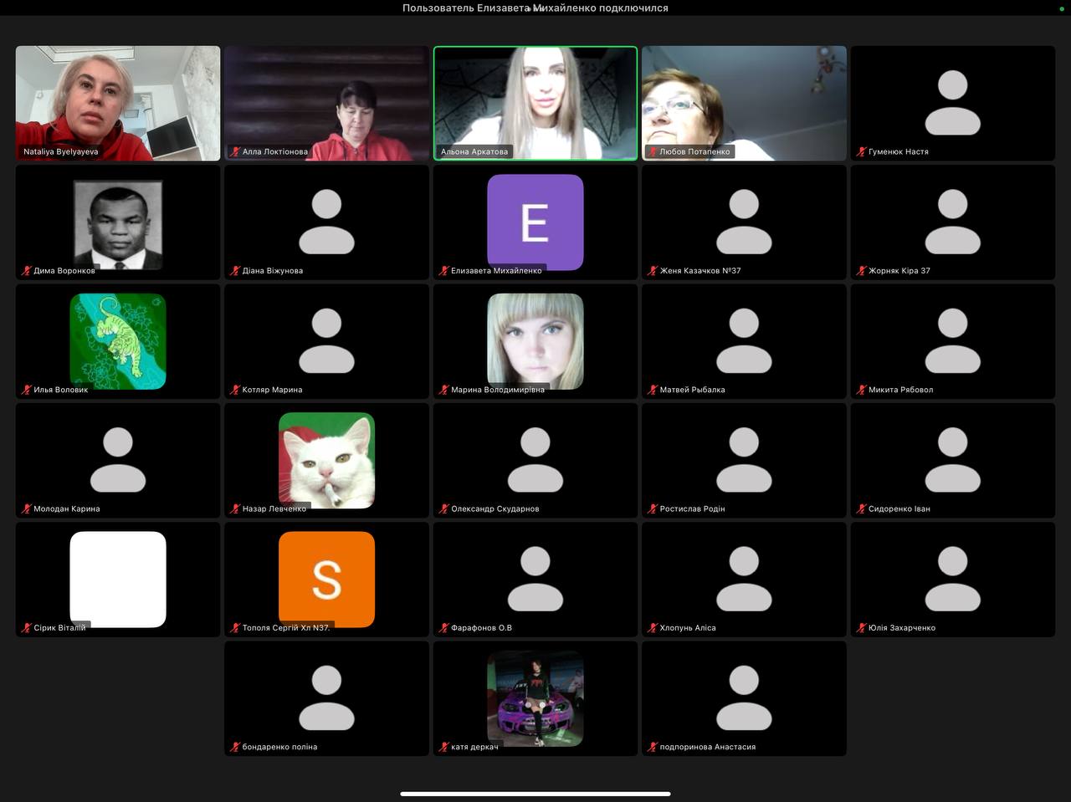Select the white cat avatar of Назар Левченко
The width and height of the screenshot is (1071, 802).
326,460
